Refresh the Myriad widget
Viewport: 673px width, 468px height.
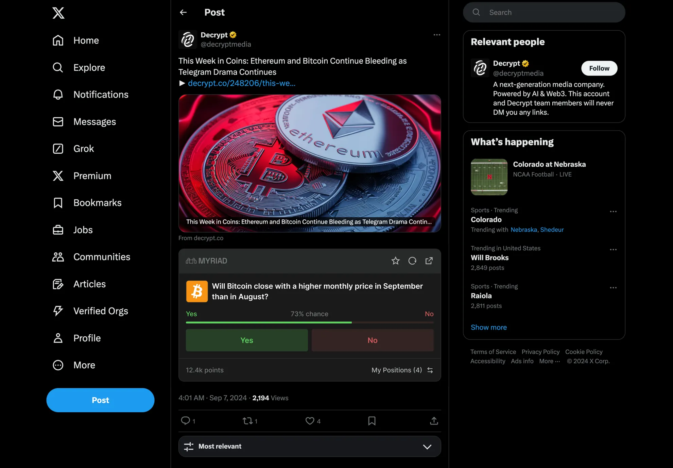pos(412,261)
